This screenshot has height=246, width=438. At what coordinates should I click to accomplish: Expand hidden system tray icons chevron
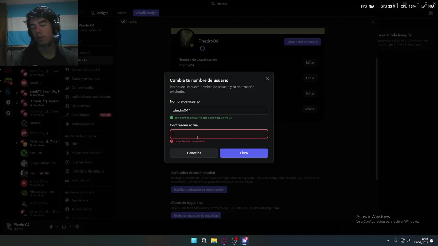pos(388,241)
